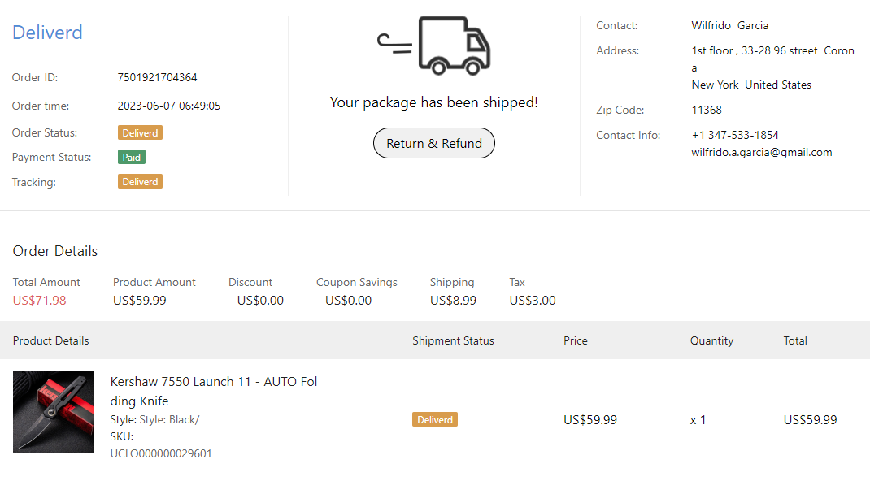The height and width of the screenshot is (477, 870).
Task: Click the Order Status Deliverd badge
Action: pos(140,132)
